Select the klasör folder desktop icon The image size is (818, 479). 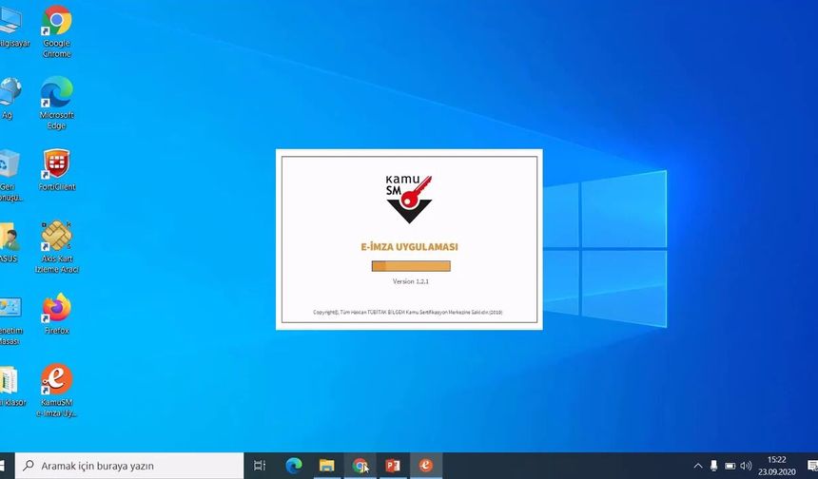(x=12, y=386)
